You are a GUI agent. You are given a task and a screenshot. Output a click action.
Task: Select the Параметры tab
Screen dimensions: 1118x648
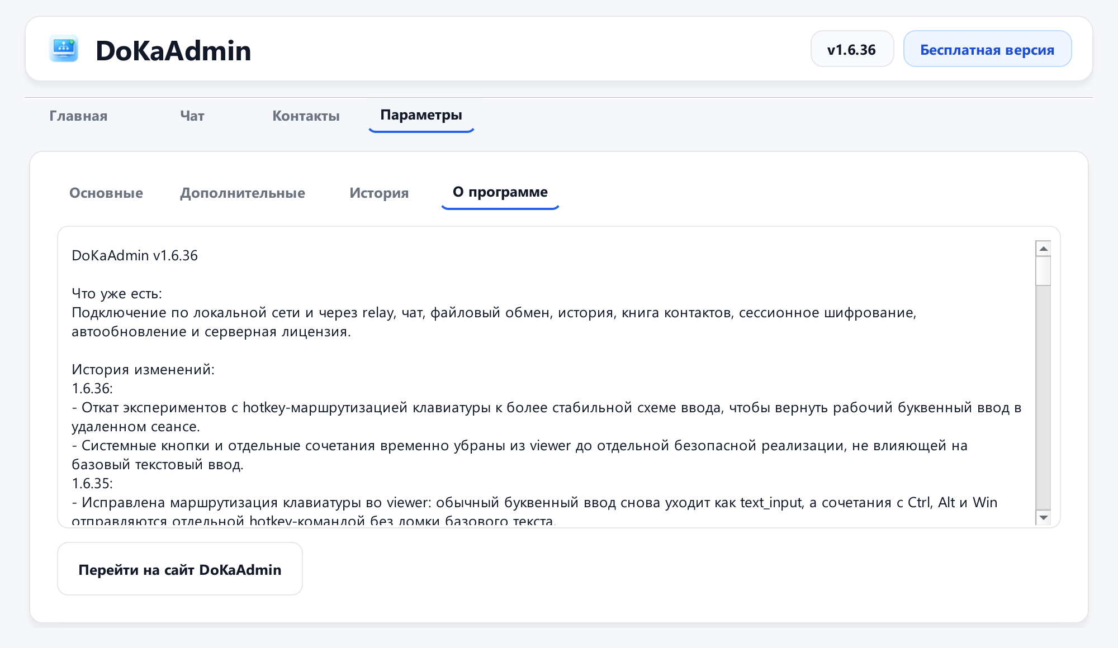(421, 115)
